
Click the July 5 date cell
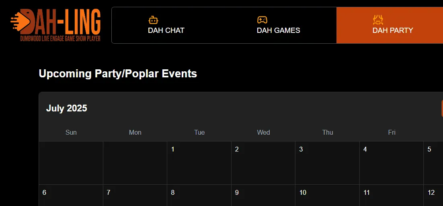point(433,163)
